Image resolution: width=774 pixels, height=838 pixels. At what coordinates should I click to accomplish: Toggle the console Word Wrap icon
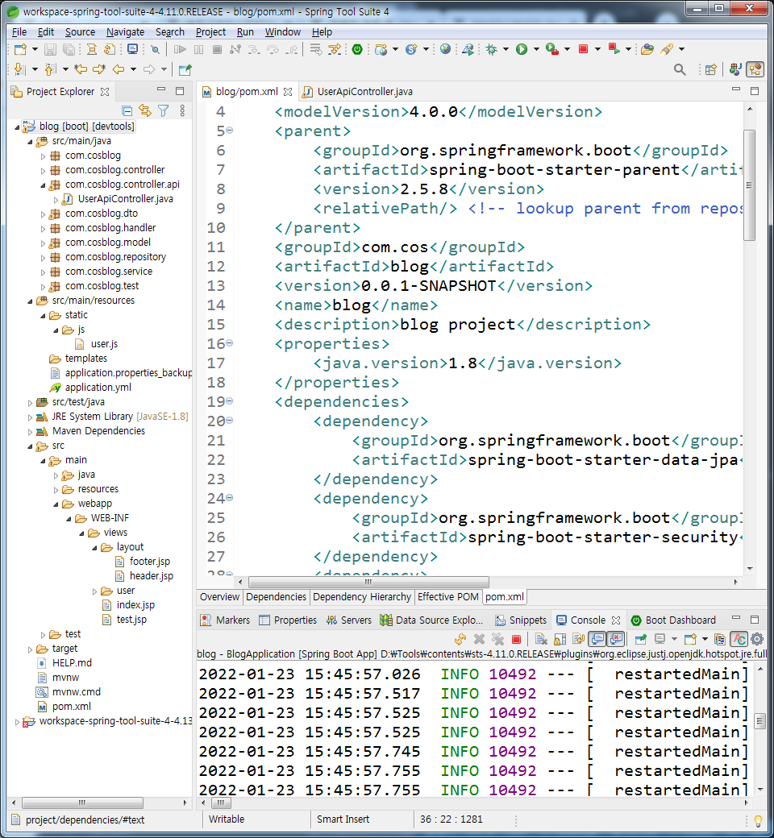[578, 639]
